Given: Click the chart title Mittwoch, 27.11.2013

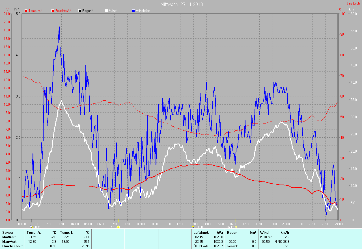Looking at the screenshot, I should click(182, 4).
